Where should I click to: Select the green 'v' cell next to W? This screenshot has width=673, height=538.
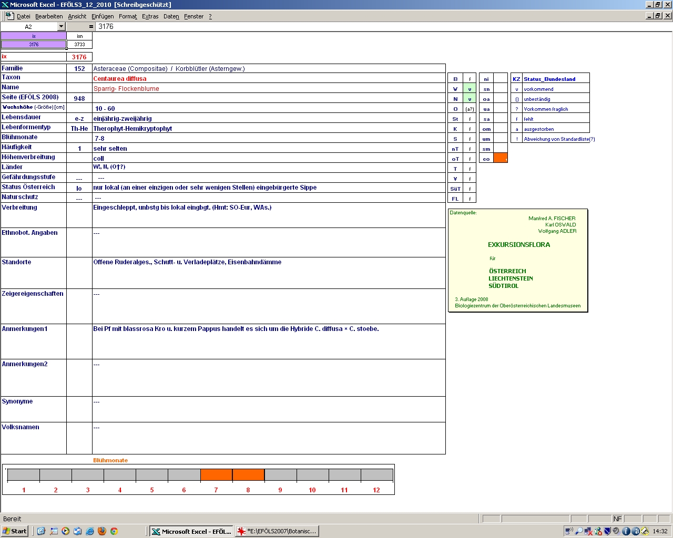tap(470, 89)
